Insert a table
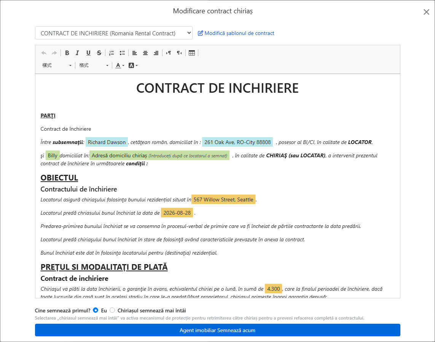This screenshot has height=342, width=435. pyautogui.click(x=192, y=53)
